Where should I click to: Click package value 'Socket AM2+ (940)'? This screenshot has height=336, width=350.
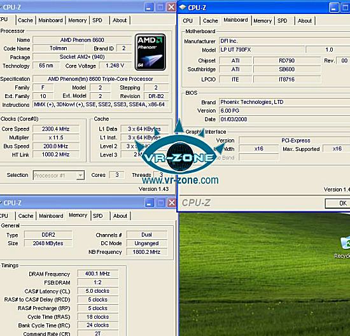82,57
